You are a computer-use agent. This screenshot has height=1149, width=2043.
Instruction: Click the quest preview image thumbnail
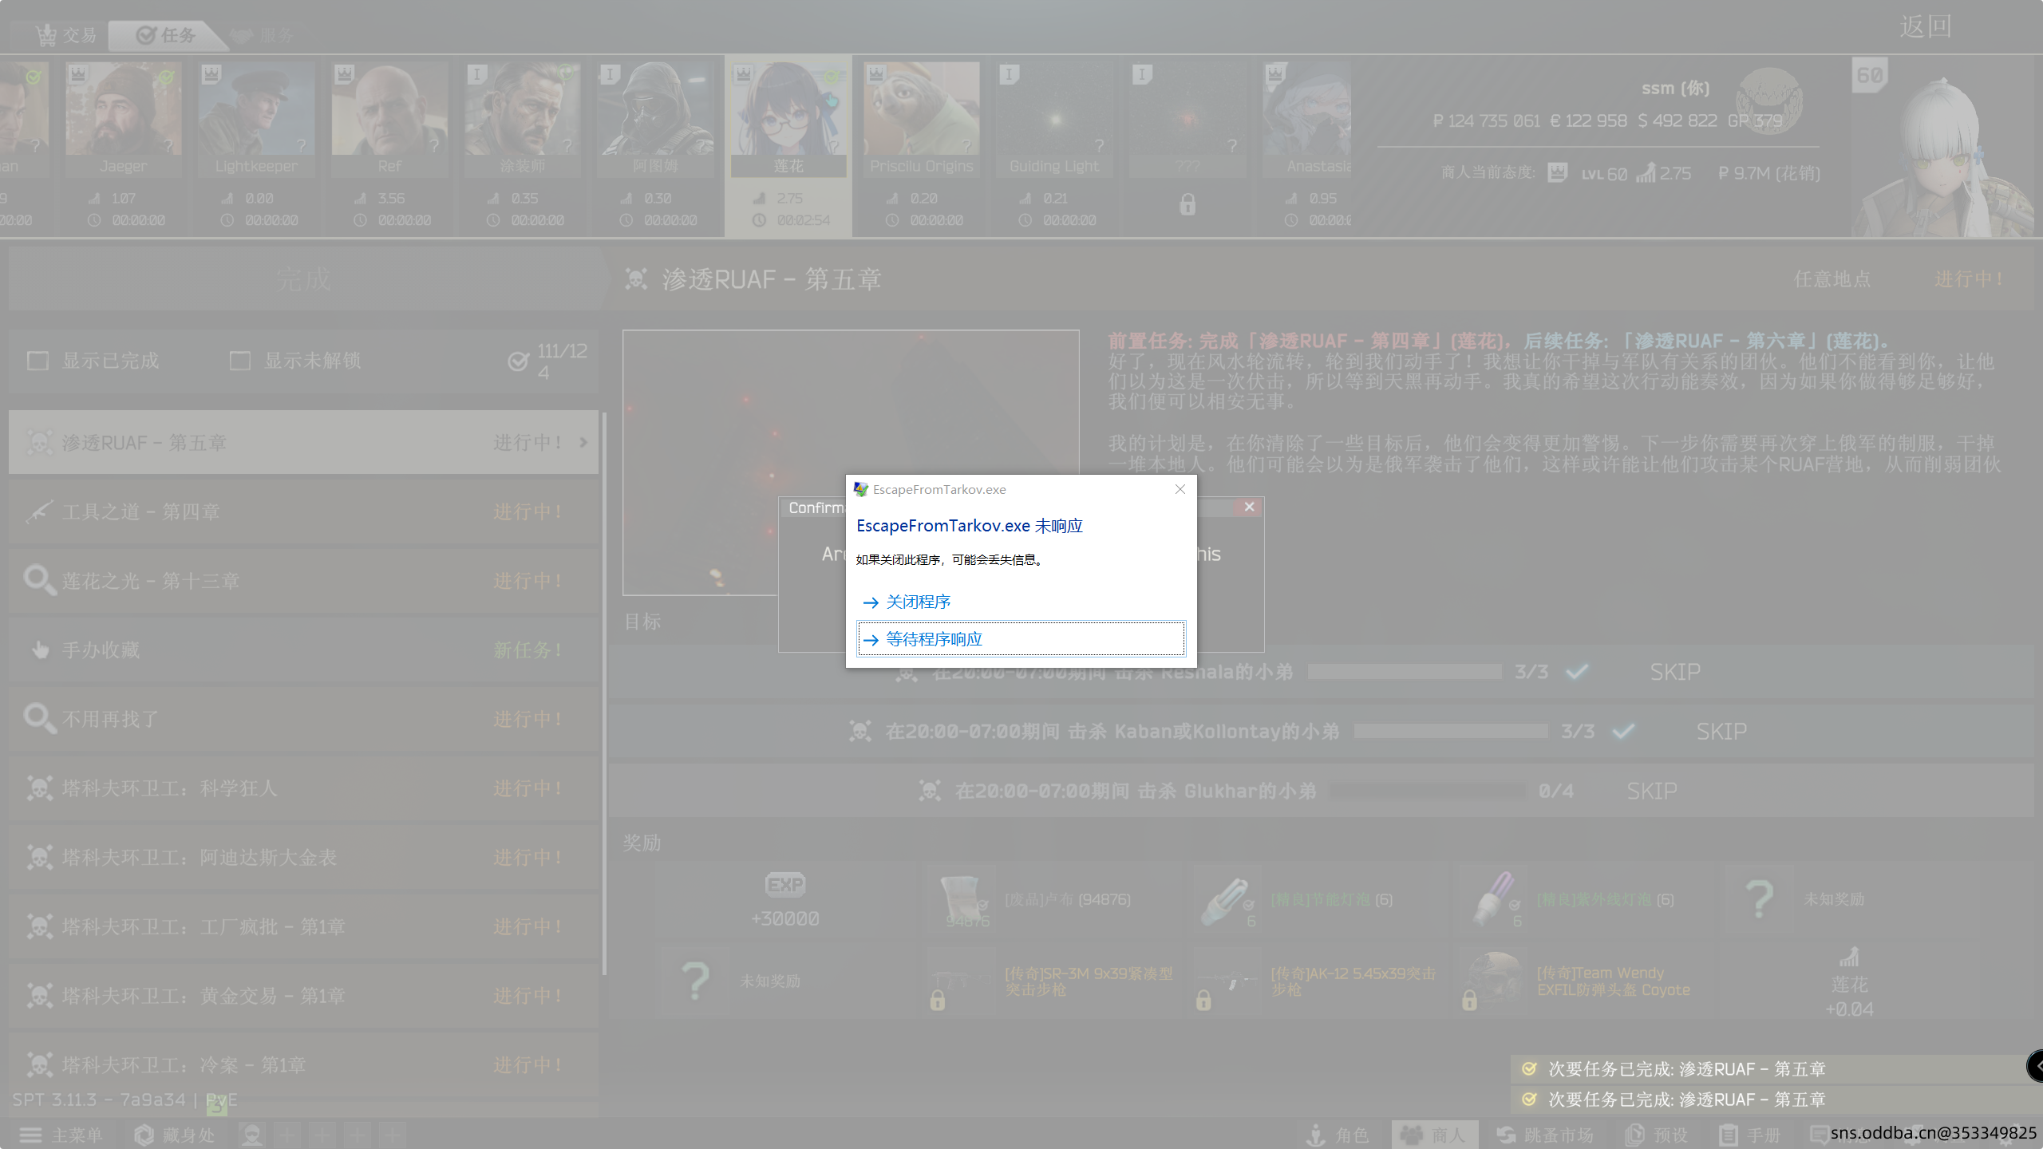point(851,463)
